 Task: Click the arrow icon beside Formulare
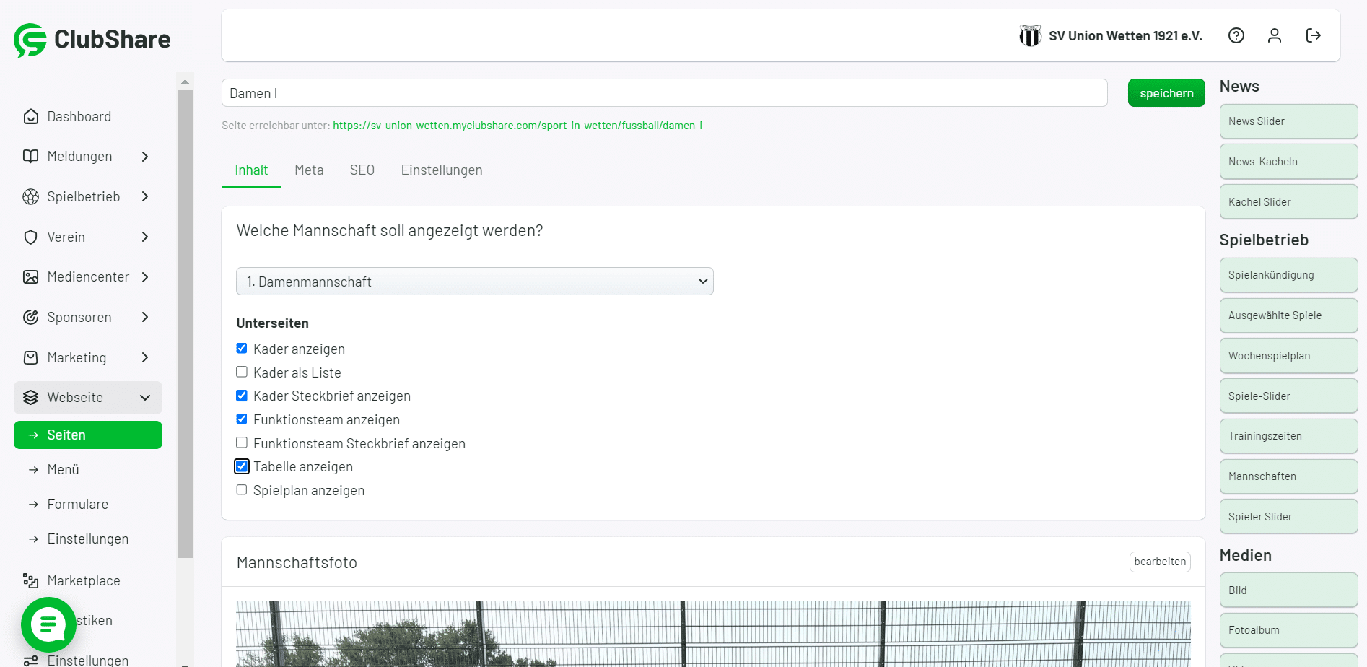coord(33,505)
